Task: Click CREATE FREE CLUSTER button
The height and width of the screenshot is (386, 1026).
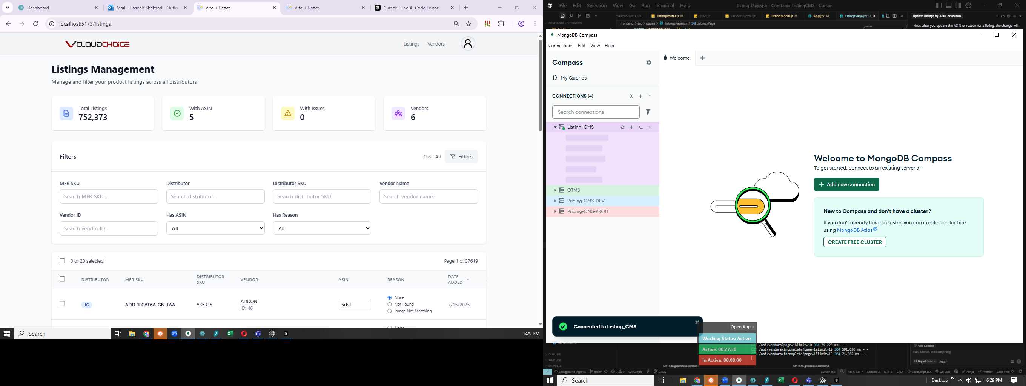Action: tap(855, 242)
